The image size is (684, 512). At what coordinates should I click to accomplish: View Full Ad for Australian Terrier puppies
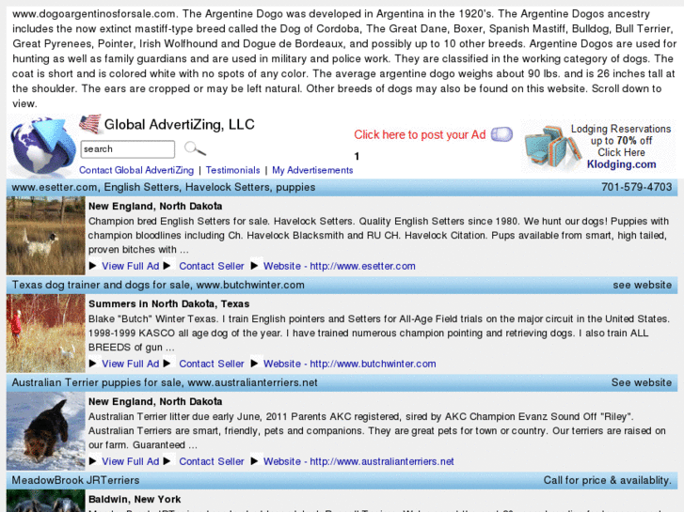click(131, 461)
